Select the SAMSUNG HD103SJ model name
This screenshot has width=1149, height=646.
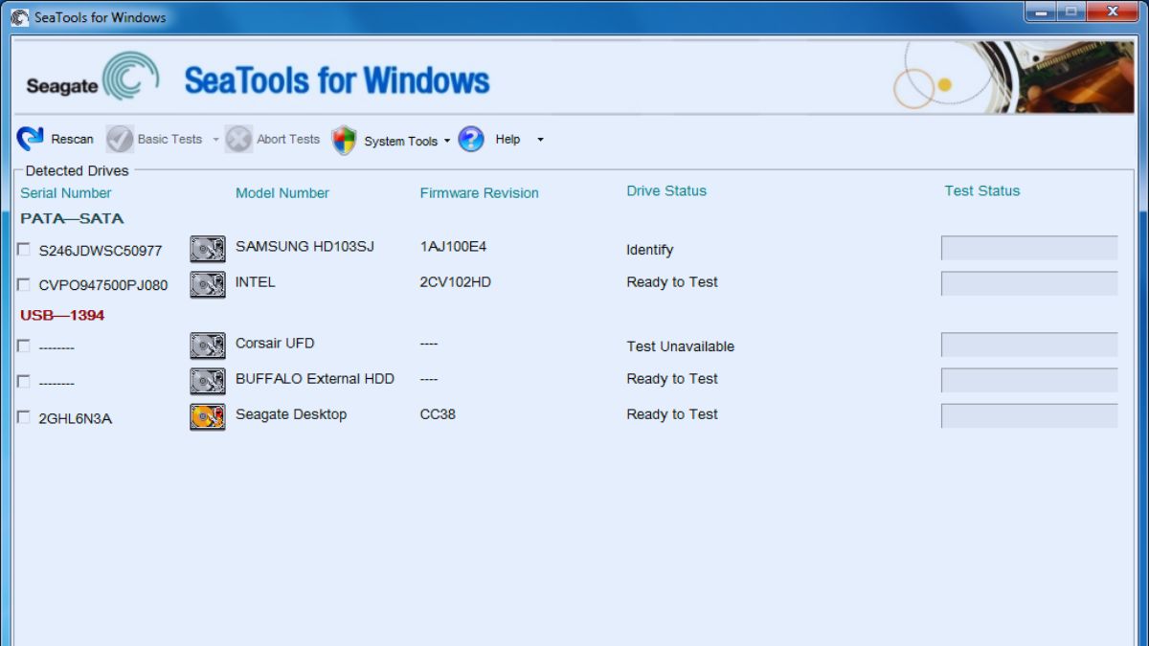304,246
